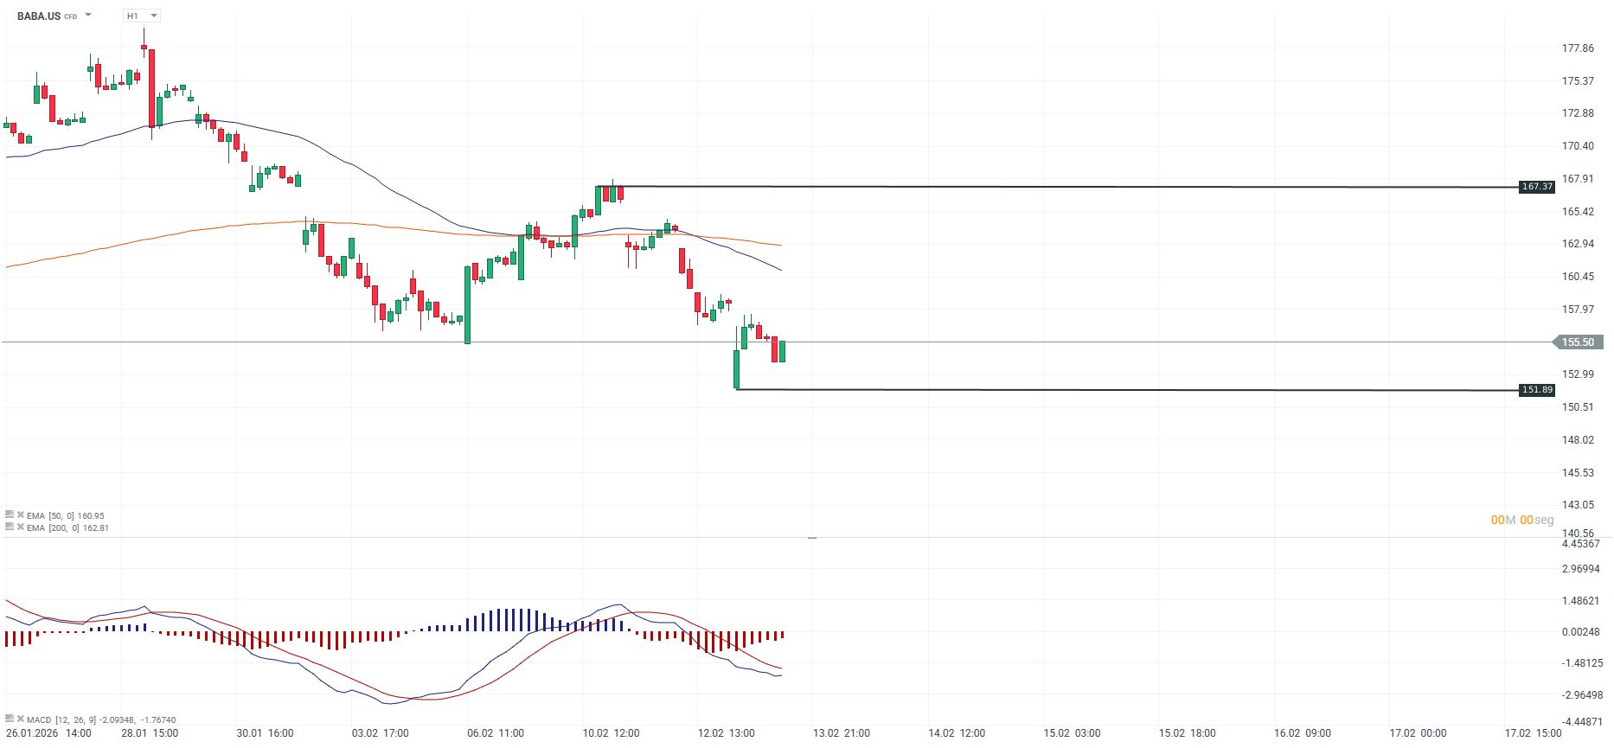This screenshot has height=748, width=1614.
Task: Remove the MACD indicator
Action: tap(20, 719)
